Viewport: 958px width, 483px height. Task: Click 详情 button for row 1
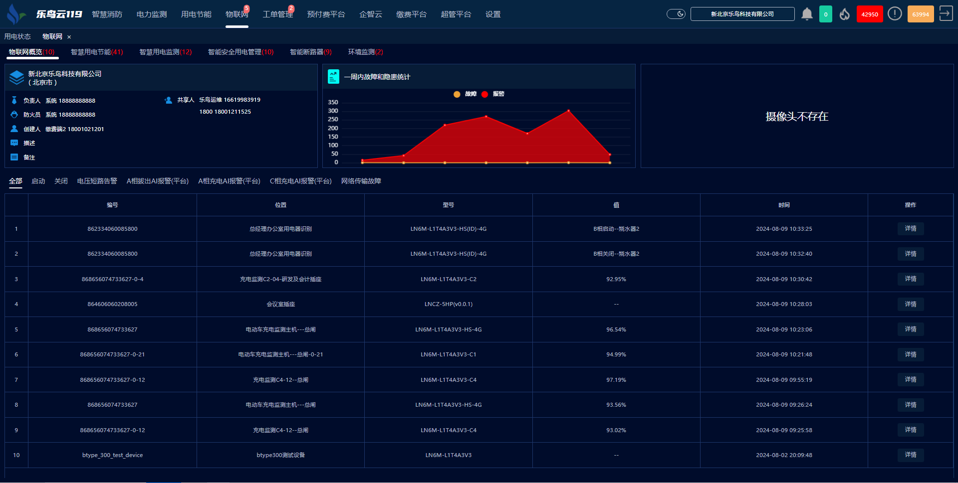pos(910,229)
